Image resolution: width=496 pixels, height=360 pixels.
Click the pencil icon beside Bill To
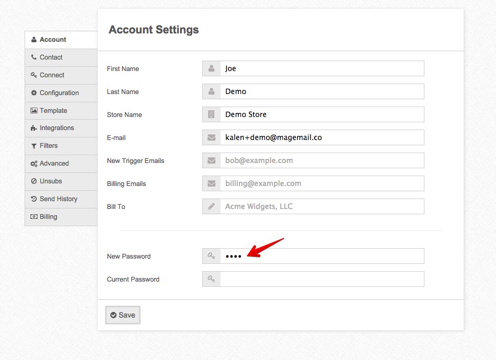coord(212,206)
